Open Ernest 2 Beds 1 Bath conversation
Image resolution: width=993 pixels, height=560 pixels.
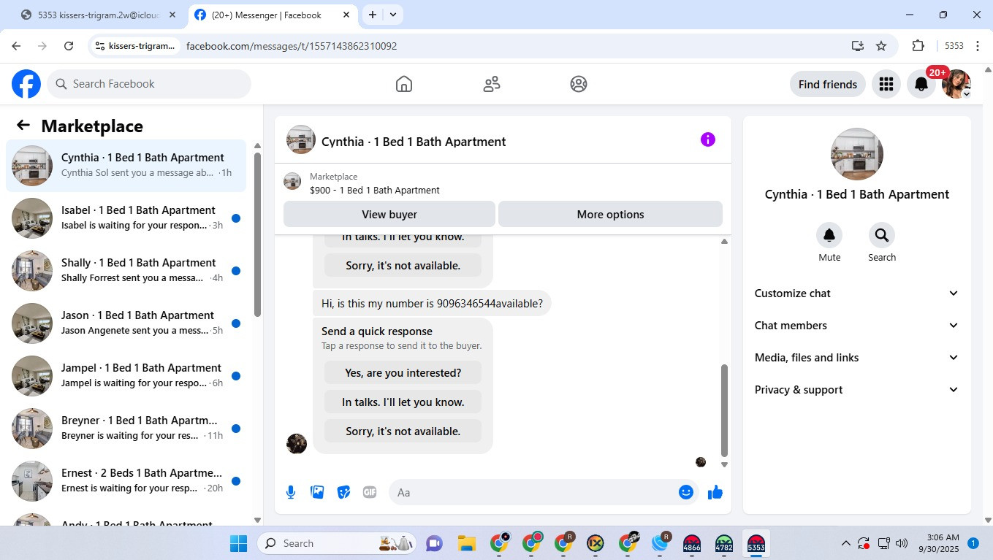point(126,480)
